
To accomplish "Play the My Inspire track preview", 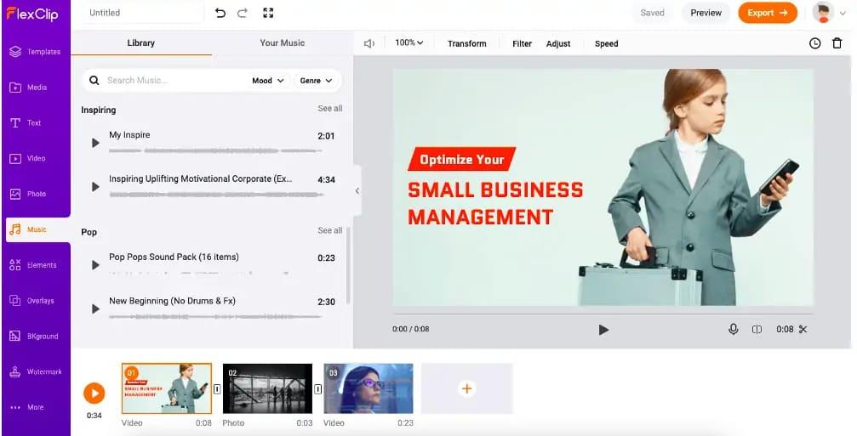I will [x=95, y=143].
